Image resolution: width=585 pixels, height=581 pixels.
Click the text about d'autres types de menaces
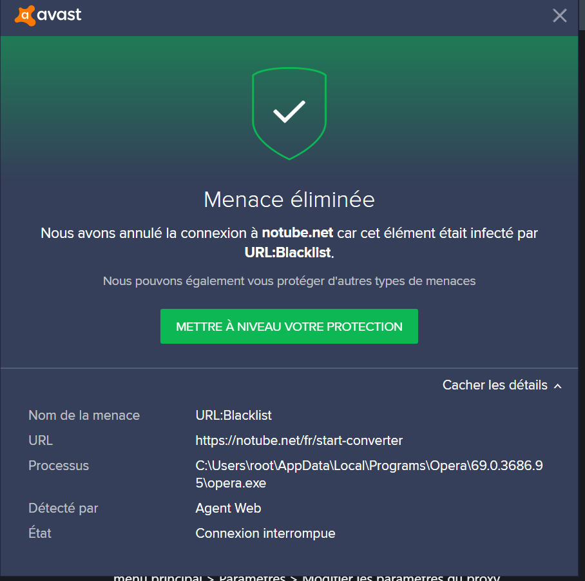click(289, 281)
